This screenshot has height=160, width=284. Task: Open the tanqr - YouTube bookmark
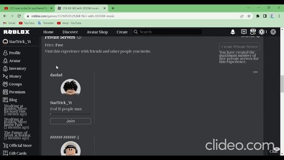coord(69,23)
